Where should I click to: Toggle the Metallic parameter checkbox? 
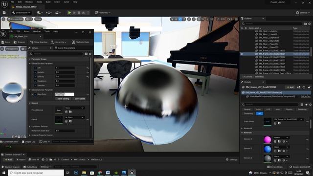(35, 72)
